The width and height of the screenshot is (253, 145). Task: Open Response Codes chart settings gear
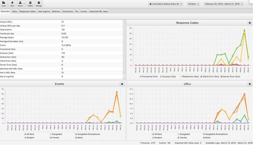coord(250,23)
